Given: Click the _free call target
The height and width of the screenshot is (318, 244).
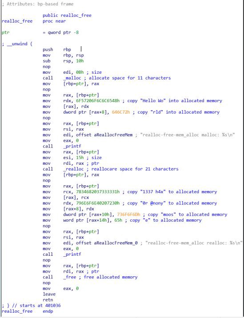Looking at the screenshot, I should point(70,277).
